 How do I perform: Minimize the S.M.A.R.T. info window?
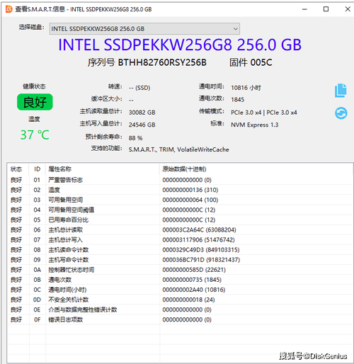click(304, 9)
